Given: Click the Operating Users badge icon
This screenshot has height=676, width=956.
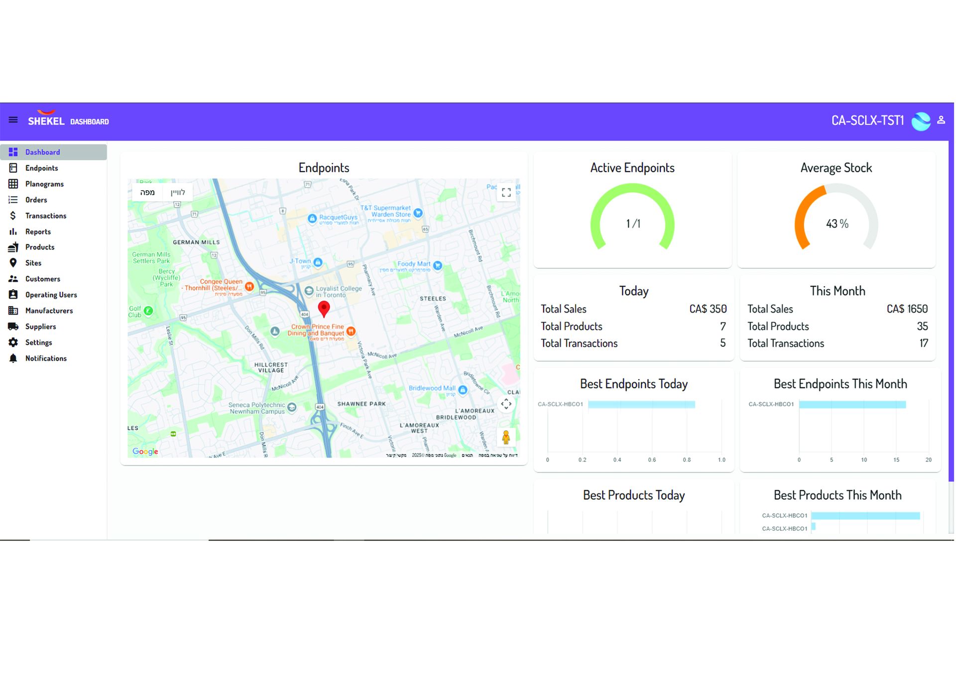Looking at the screenshot, I should coord(13,295).
